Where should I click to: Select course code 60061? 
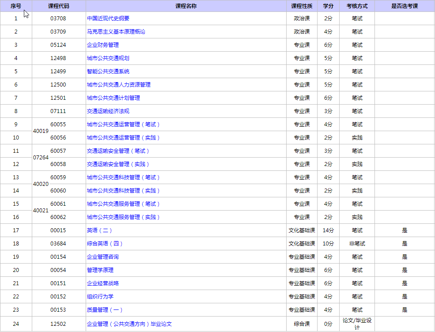[58, 204]
